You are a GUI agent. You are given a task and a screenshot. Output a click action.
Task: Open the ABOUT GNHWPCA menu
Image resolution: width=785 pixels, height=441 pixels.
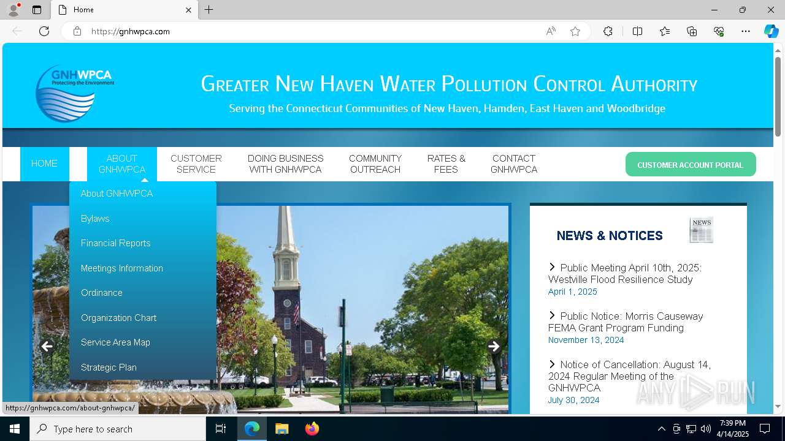tap(122, 164)
